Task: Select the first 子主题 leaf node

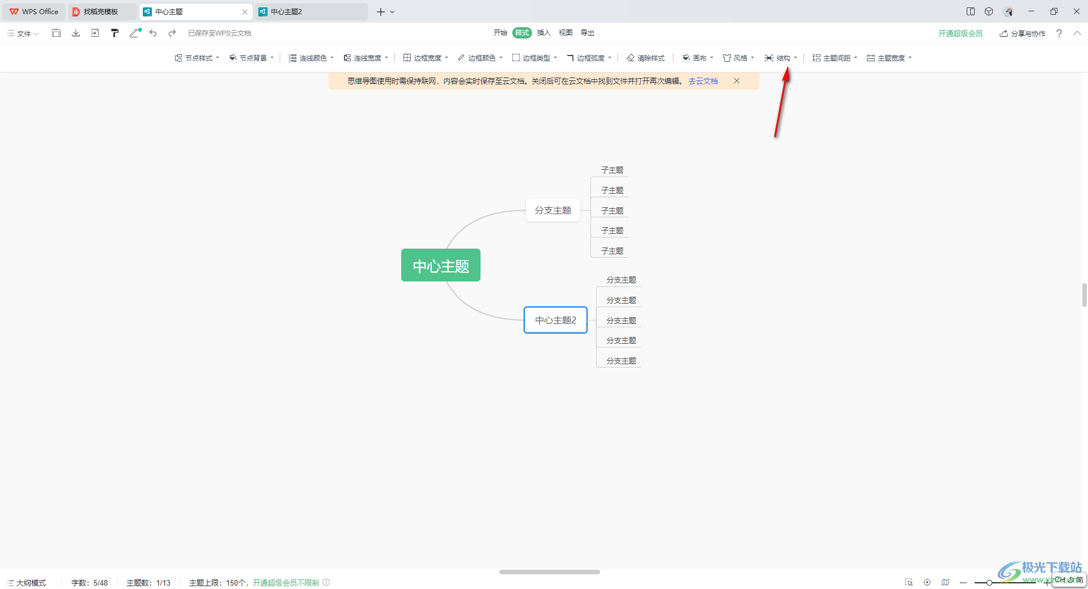Action: click(612, 170)
